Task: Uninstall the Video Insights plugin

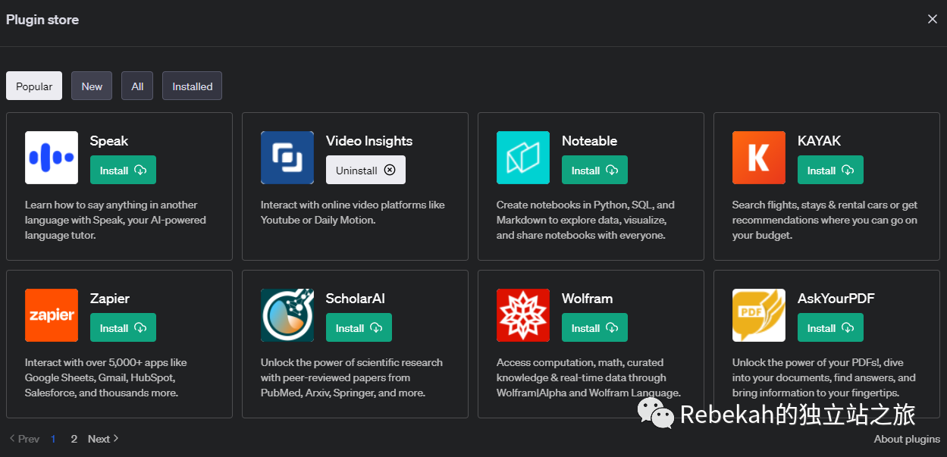Action: [x=365, y=170]
